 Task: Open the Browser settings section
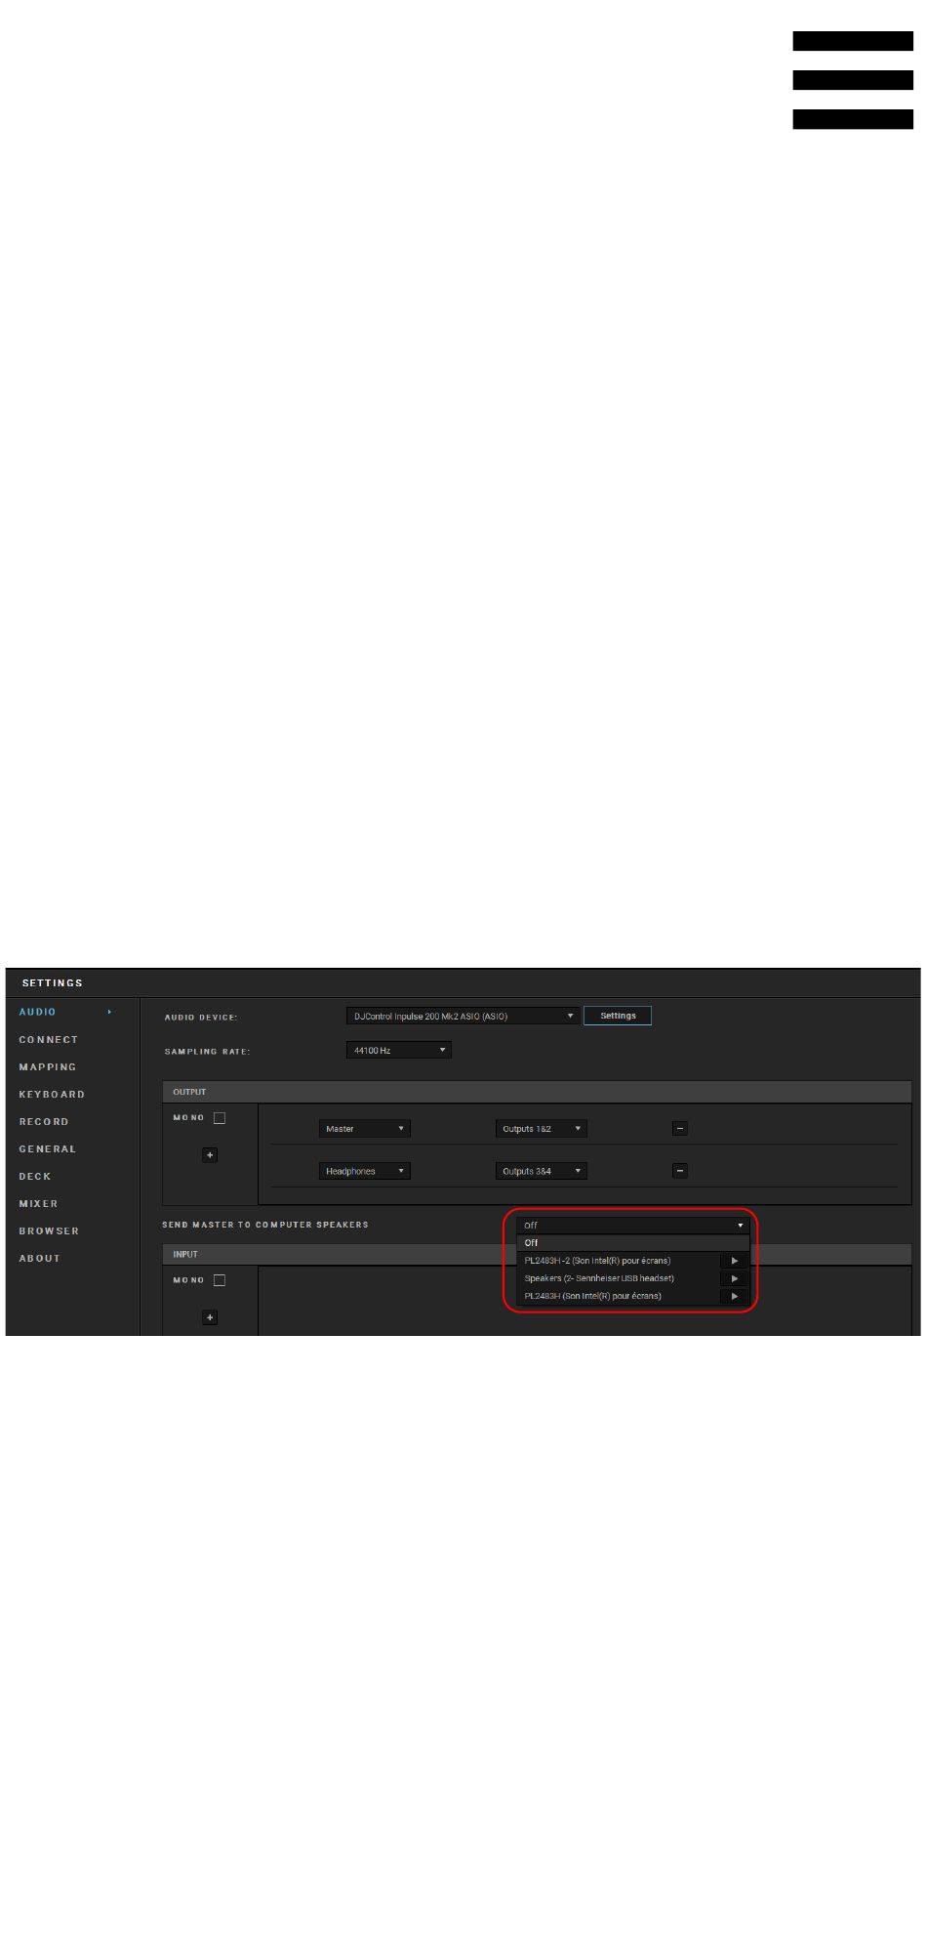[x=49, y=1231]
